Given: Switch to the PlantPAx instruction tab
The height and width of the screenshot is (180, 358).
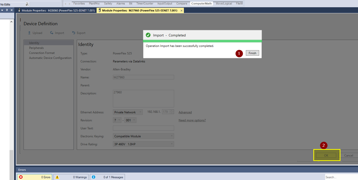Looking at the screenshot, I should point(94,3).
